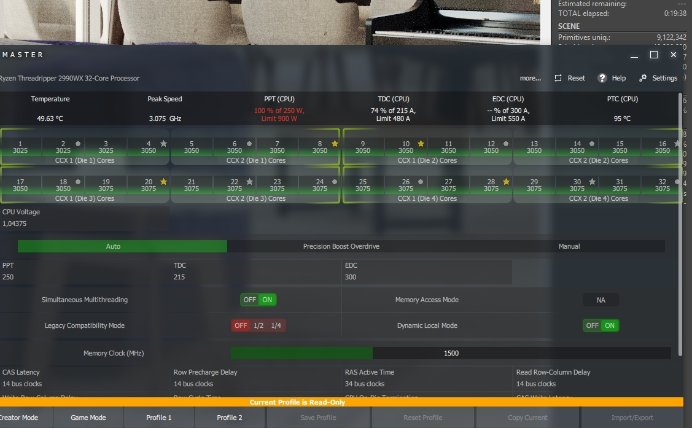The width and height of the screenshot is (692, 428).
Task: Click the Memory Clock slider bar
Action: pos(451,353)
